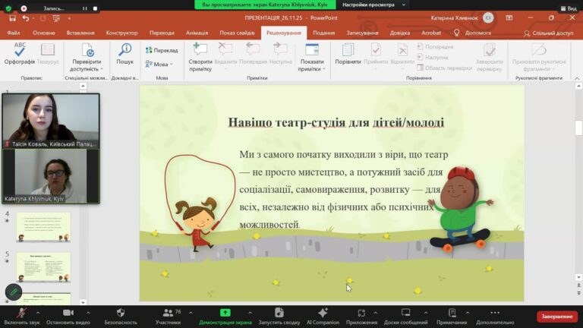Select slide 5 thumbnail in panel
Image resolution: width=583 pixels, height=328 pixels.
[43, 266]
